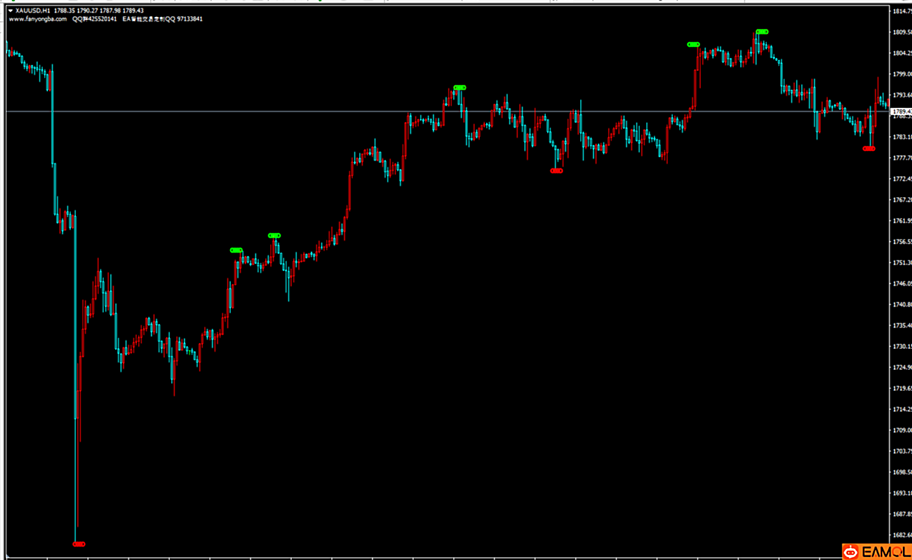Select the rightmost red signal marker

(x=869, y=149)
